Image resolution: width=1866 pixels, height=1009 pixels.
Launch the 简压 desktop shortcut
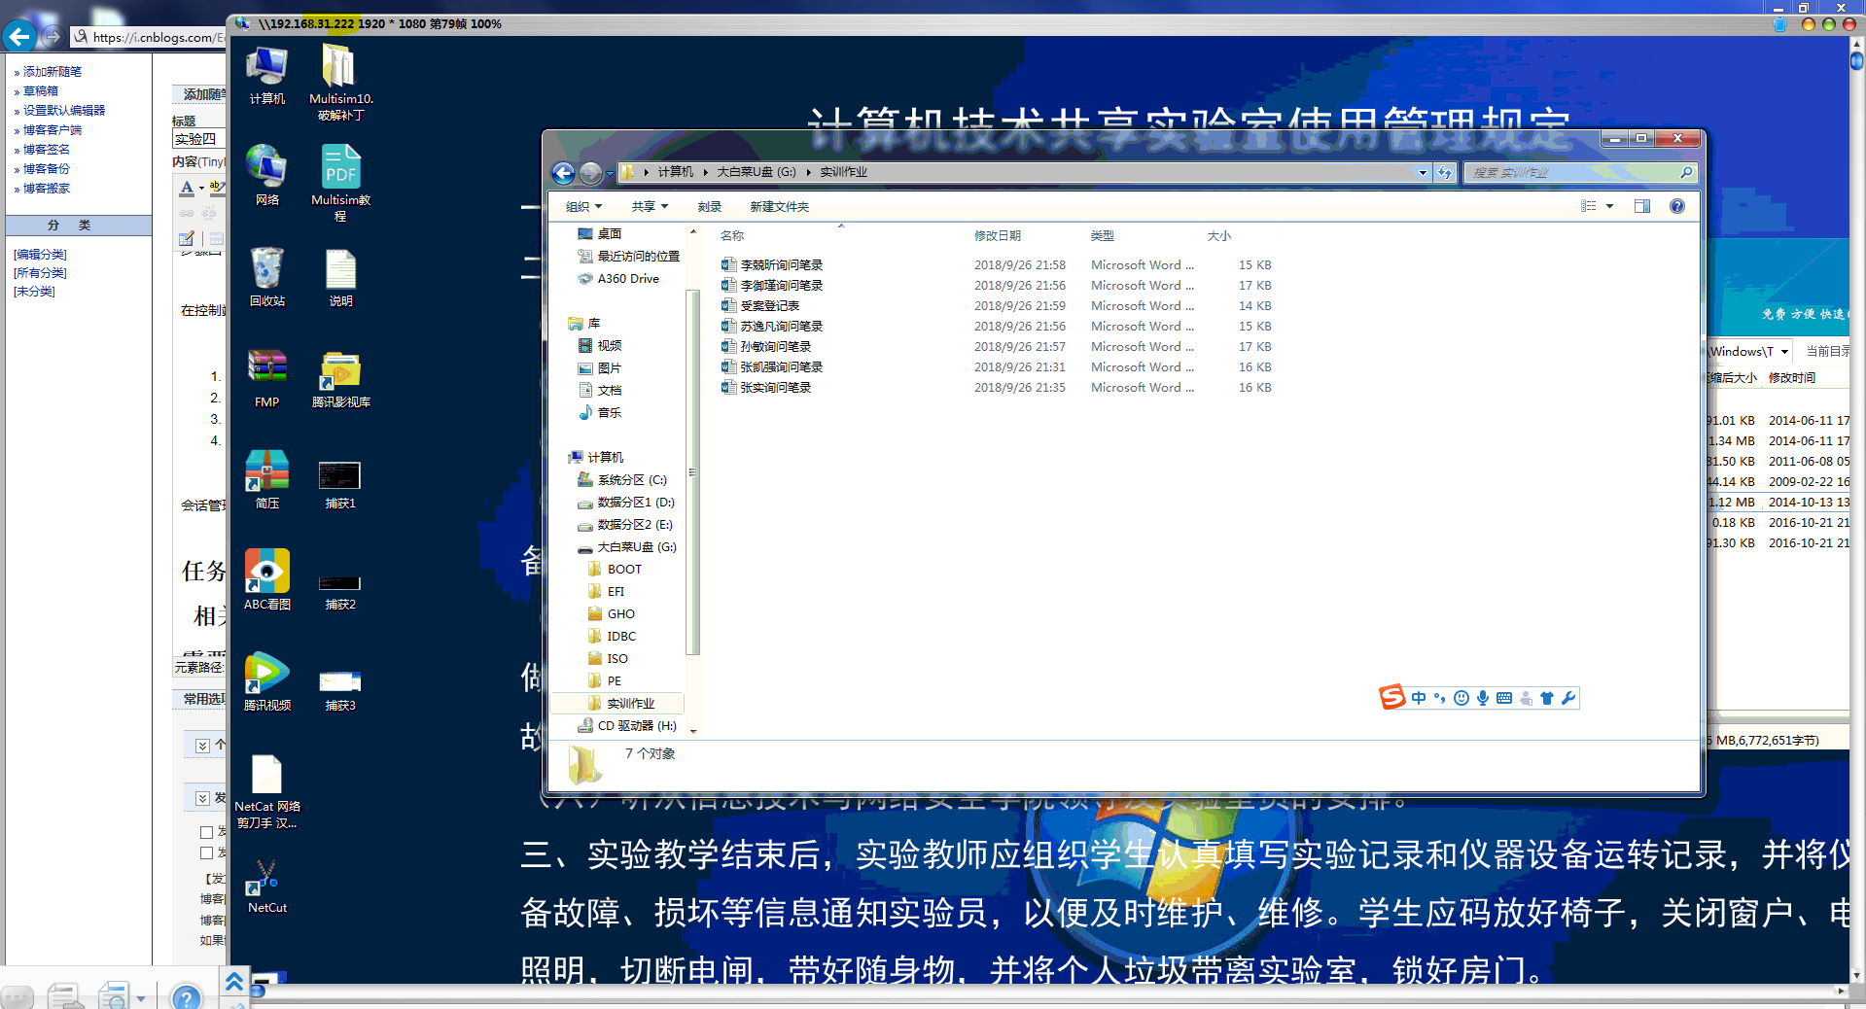click(266, 479)
